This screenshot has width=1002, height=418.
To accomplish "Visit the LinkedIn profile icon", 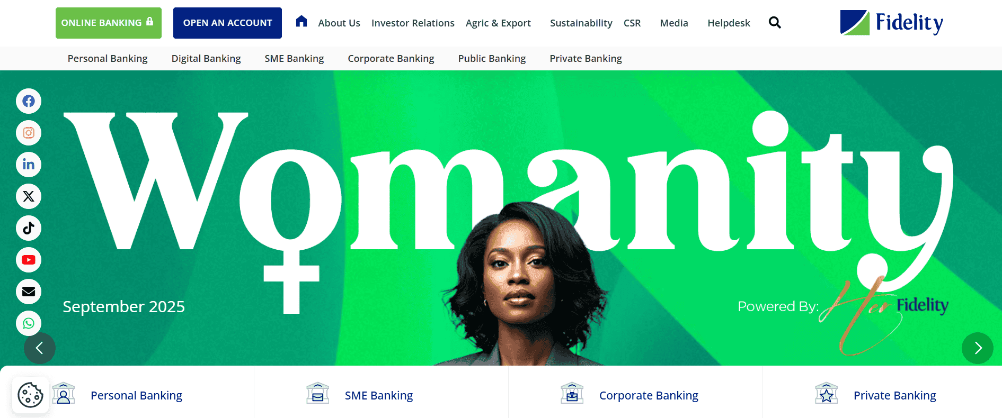I will (x=29, y=165).
